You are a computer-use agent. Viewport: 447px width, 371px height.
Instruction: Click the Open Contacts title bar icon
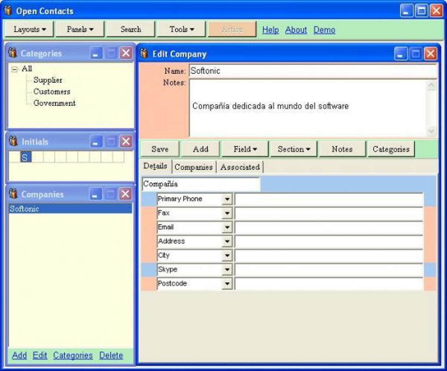click(8, 11)
